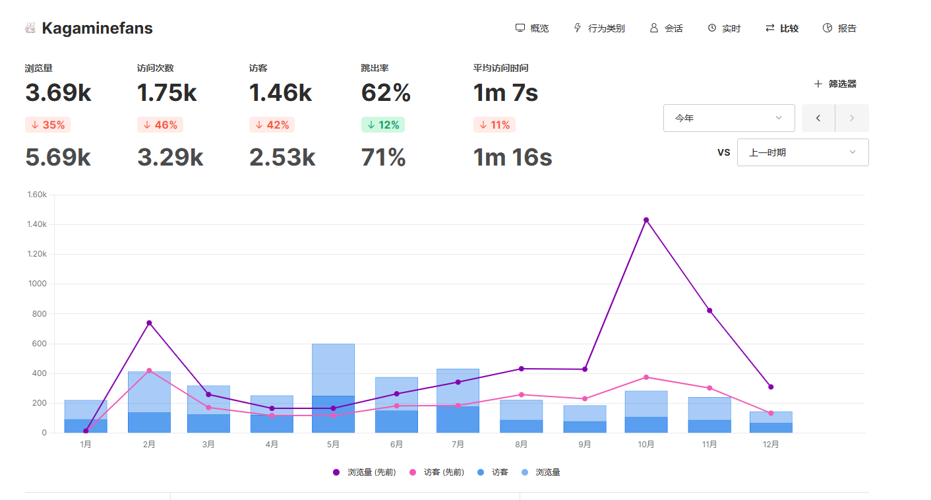Select the 比较 compare arrows icon
The height and width of the screenshot is (500, 931).
pos(769,28)
